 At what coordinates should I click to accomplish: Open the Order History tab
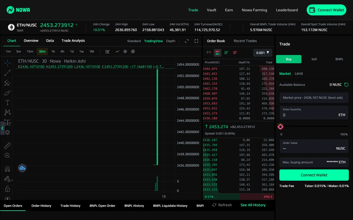coord(41,206)
